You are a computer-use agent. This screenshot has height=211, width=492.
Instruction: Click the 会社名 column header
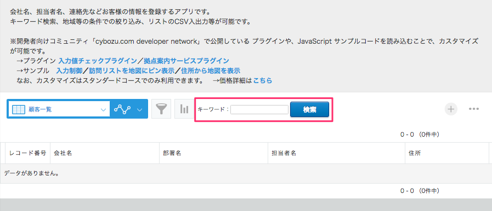[x=105, y=153]
